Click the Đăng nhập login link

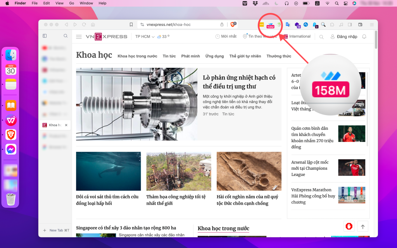click(343, 37)
